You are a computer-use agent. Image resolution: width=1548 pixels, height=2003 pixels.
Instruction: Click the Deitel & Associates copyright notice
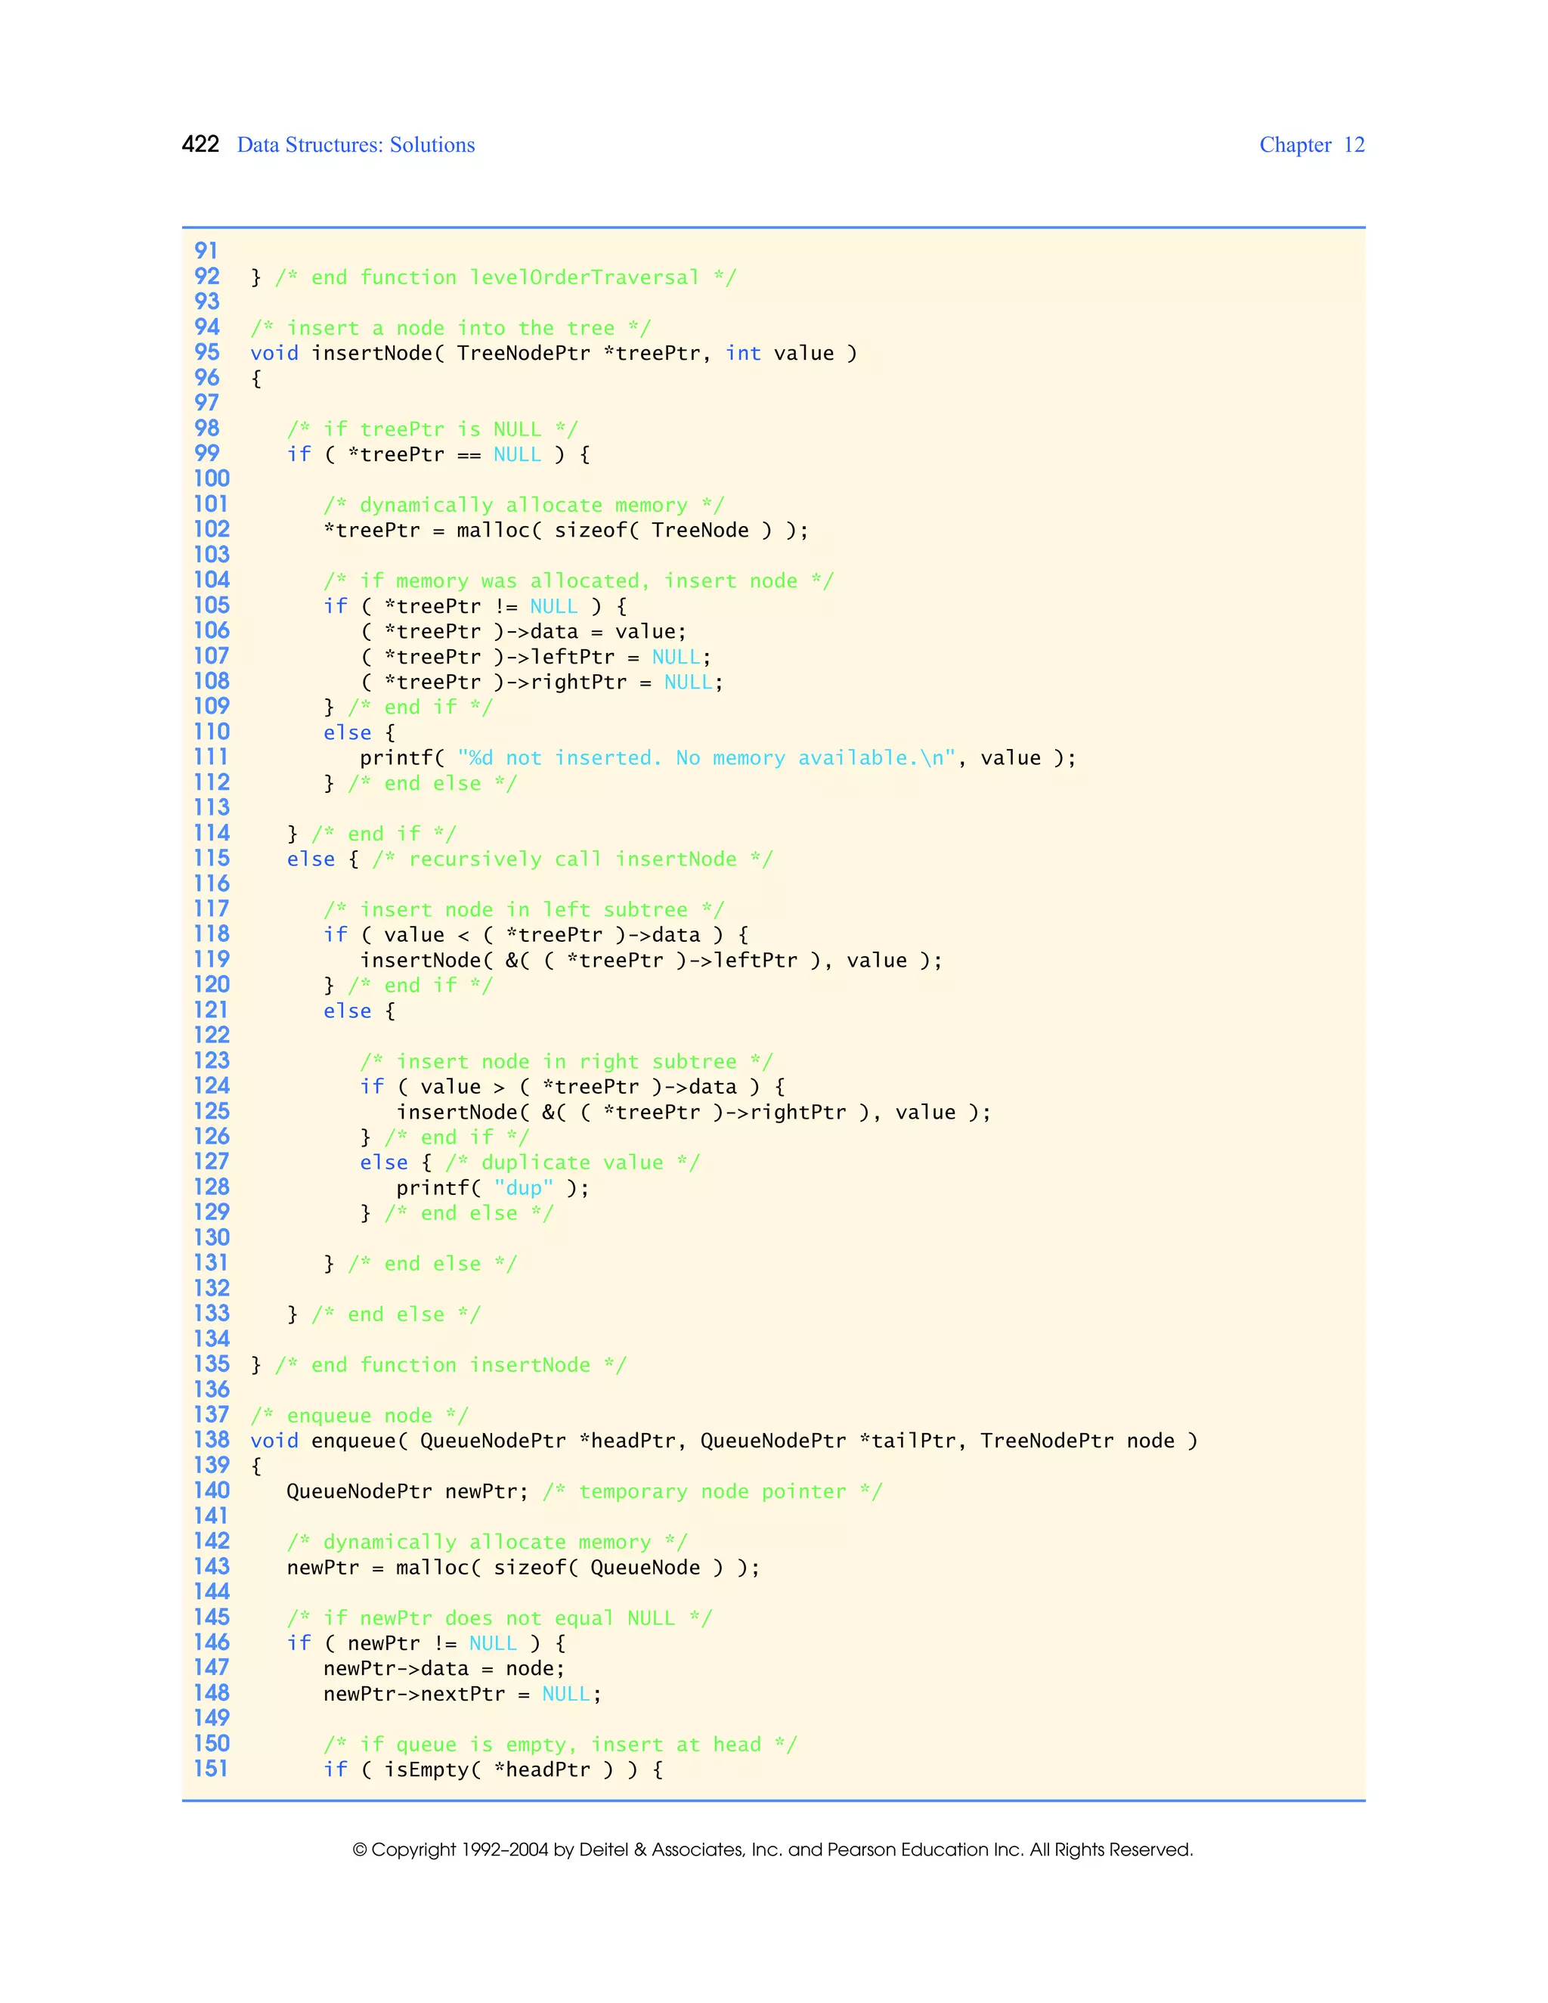tap(773, 1849)
